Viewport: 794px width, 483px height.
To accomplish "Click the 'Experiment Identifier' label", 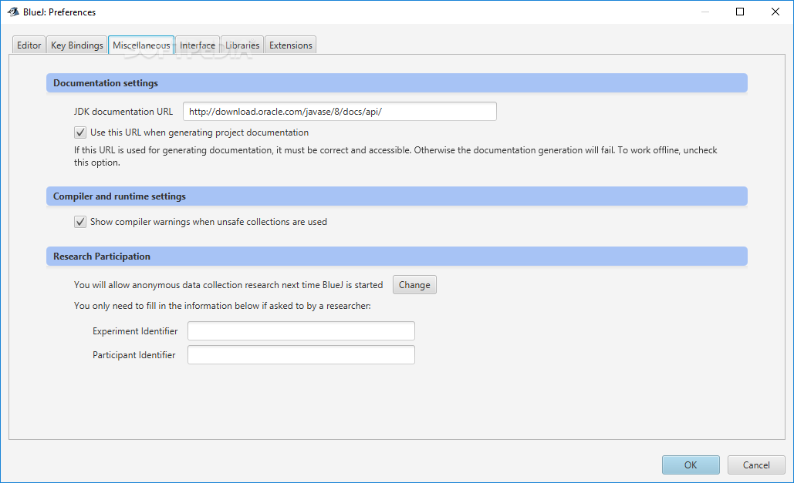I will point(135,330).
